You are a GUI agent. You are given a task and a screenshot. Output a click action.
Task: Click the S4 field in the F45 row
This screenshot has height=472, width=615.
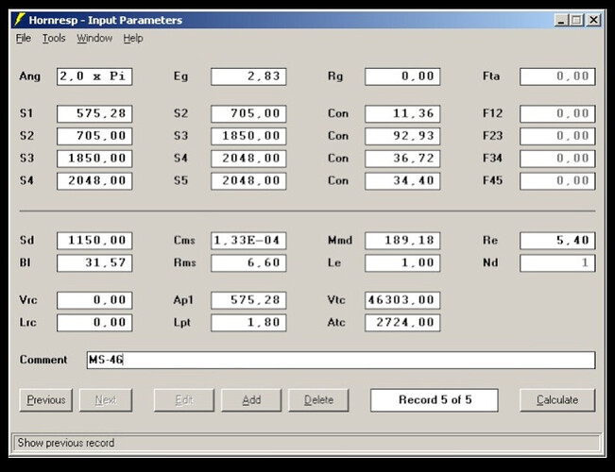click(x=94, y=180)
